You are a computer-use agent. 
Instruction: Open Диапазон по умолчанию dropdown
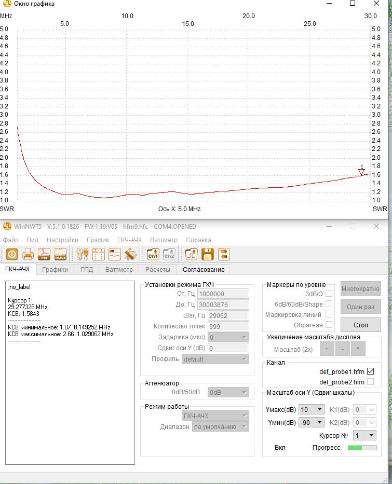221,427
